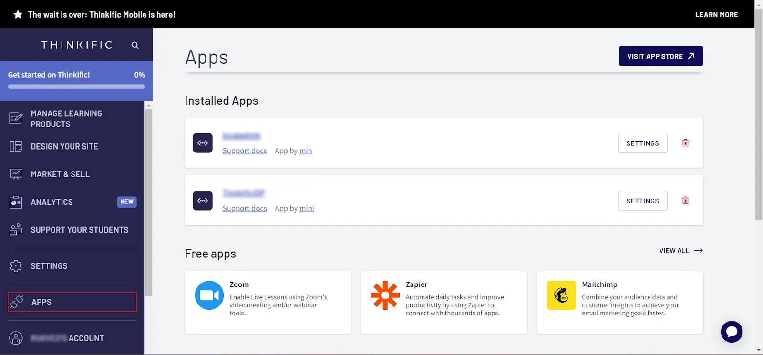Click the 0% progress label

tap(139, 75)
